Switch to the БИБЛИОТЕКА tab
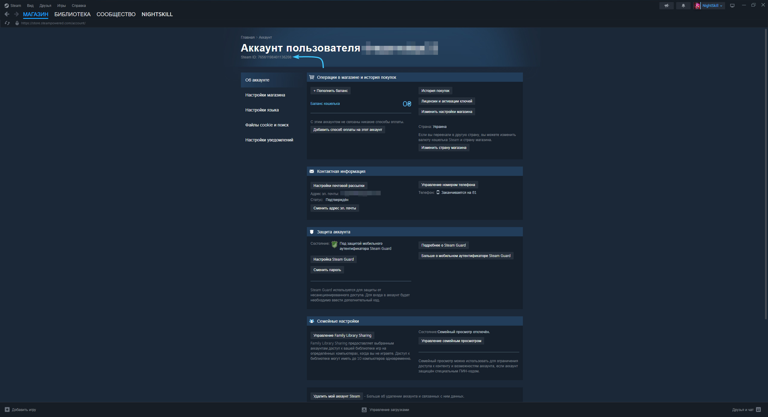The height and width of the screenshot is (417, 768). (72, 14)
